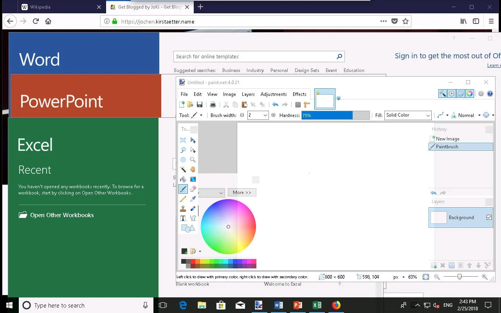
Task: Select the Magic Wand tool
Action: (x=183, y=169)
